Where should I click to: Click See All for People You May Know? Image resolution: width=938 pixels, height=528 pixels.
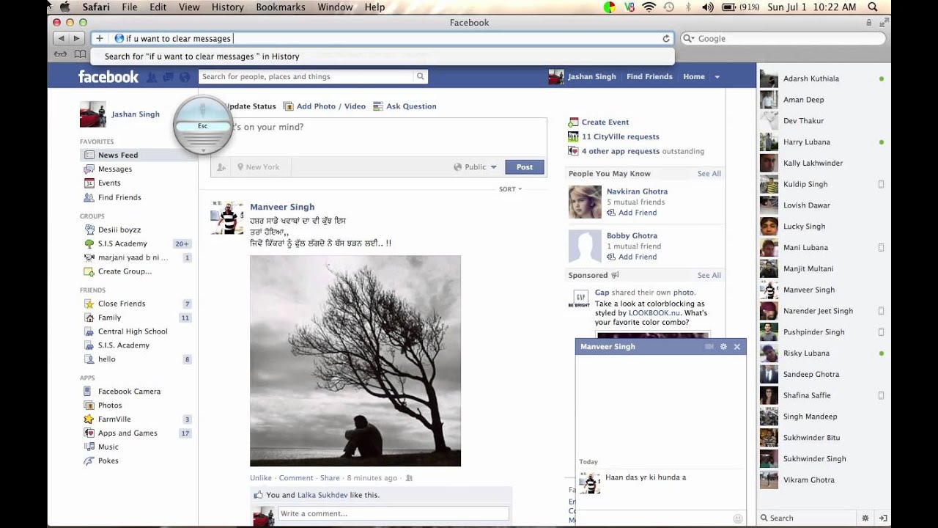709,174
